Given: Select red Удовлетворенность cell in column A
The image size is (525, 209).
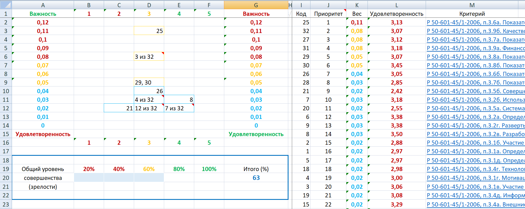Looking at the screenshot, I should (x=43, y=134).
